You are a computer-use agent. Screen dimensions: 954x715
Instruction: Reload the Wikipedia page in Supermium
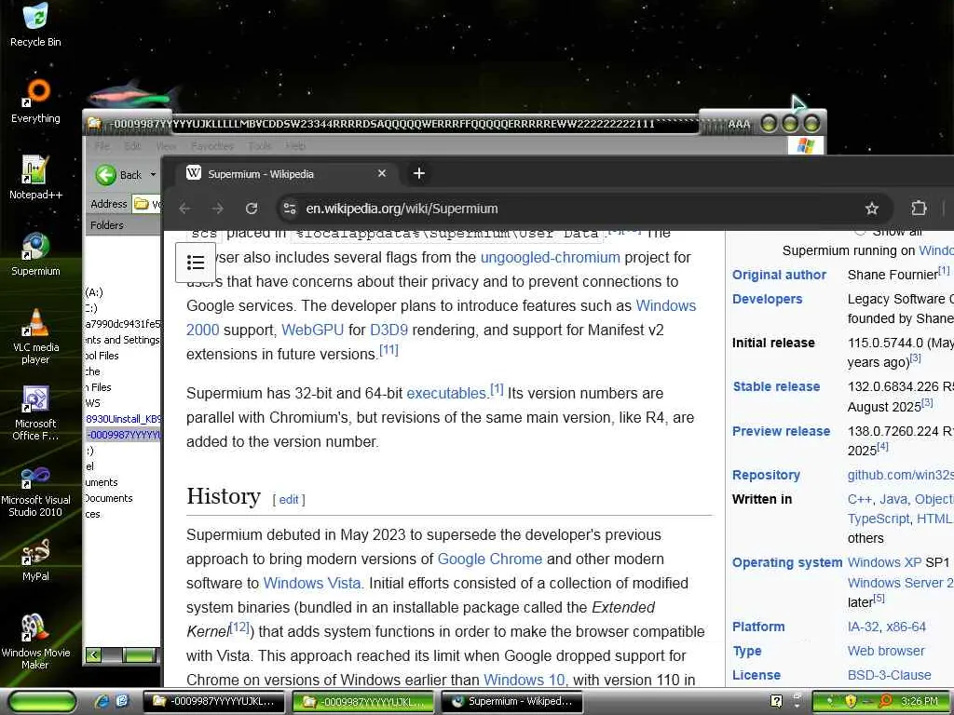point(252,209)
